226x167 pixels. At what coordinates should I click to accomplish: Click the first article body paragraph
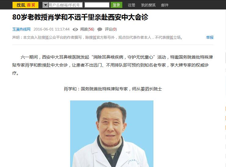113,65
